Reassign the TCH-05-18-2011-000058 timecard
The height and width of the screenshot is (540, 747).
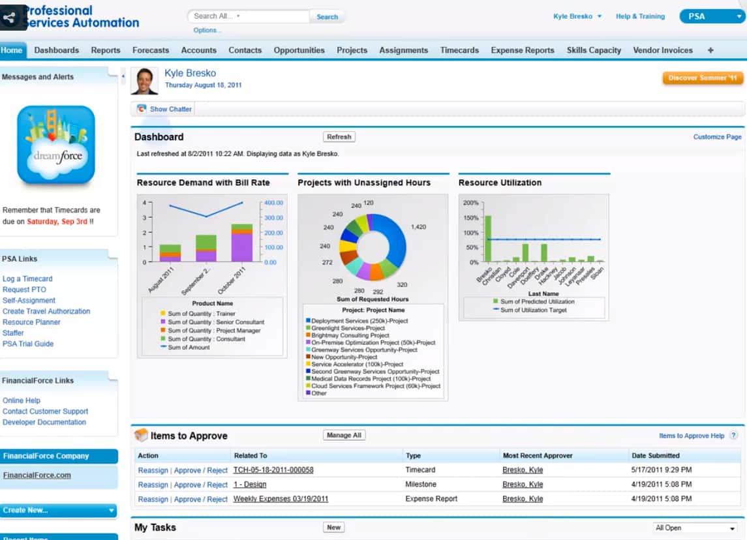click(153, 470)
